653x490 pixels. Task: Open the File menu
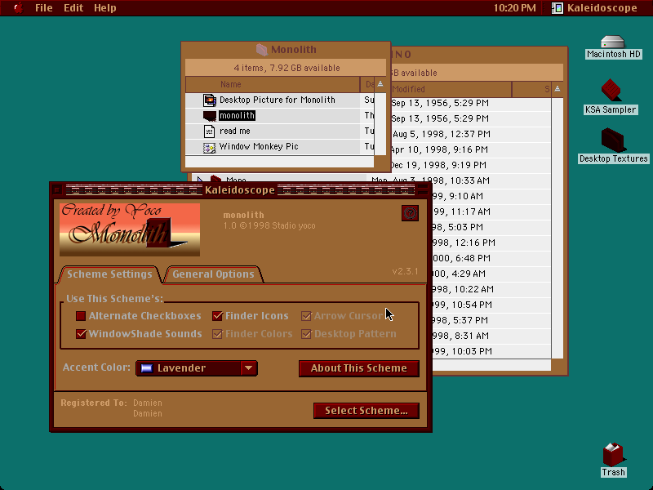[44, 8]
